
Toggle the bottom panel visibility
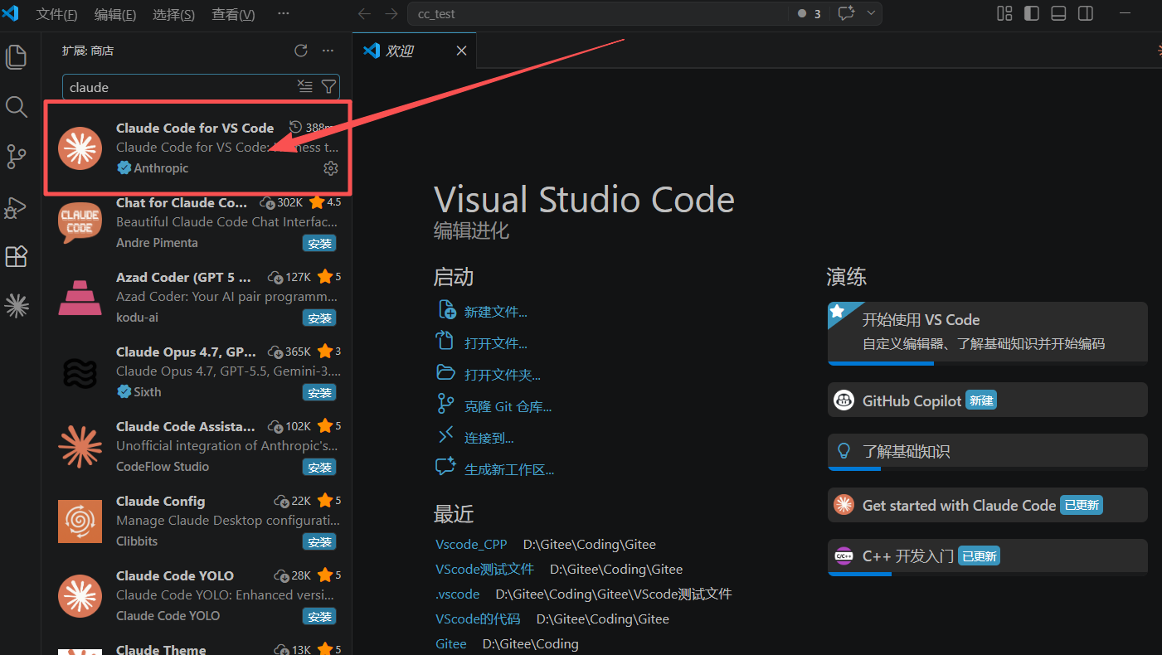pos(1058,13)
